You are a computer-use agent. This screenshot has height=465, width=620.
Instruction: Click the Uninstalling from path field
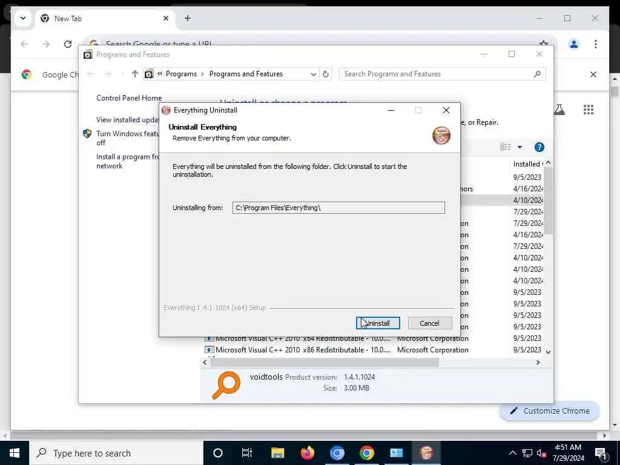click(x=338, y=208)
